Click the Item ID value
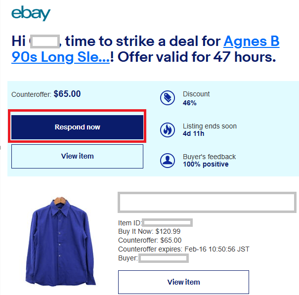The height and width of the screenshot is (295, 299). (x=167, y=223)
